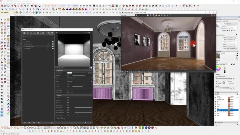
Task: Click the delete icon in the Asset Editor bottom bar
Action: [39, 123]
